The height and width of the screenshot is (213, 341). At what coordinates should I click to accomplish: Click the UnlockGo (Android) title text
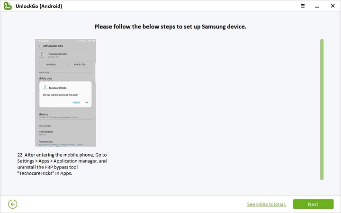(39, 6)
